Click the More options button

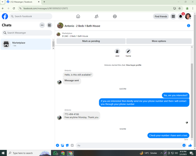pyautogui.click(x=159, y=41)
